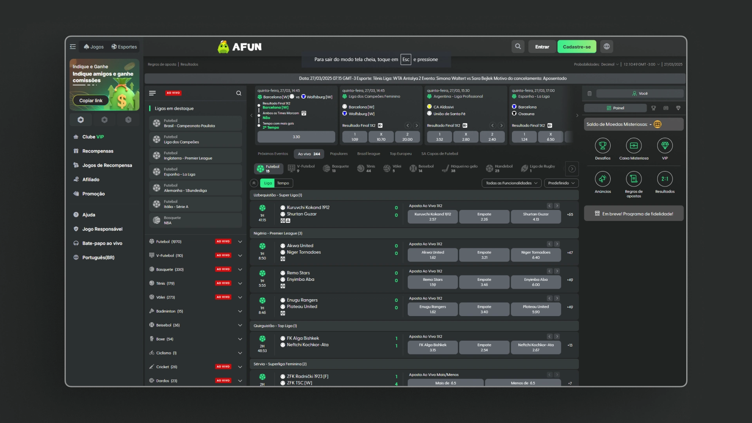The width and height of the screenshot is (752, 423).
Task: Open Resultados link in top bar
Action: click(189, 65)
